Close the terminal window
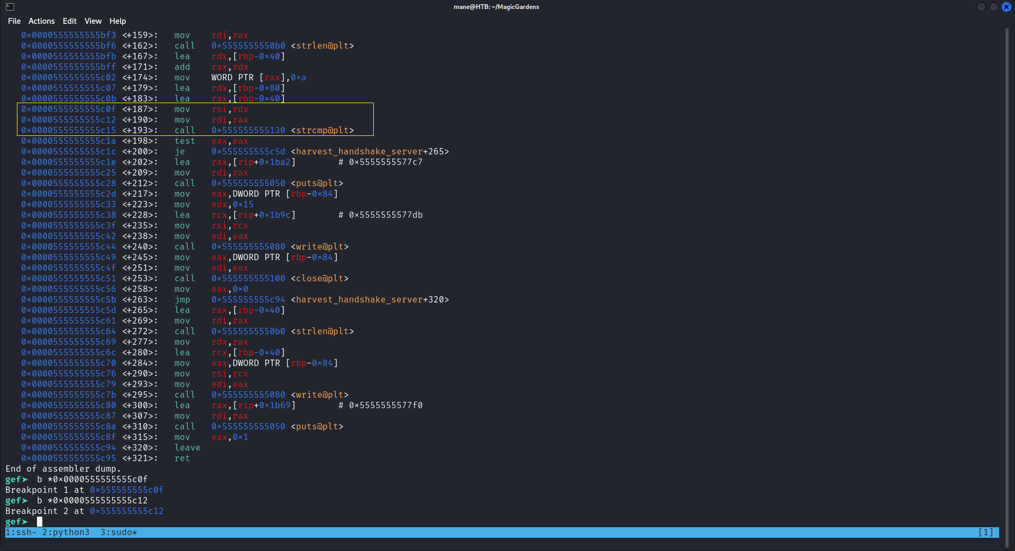Screen dimensions: 1015x551 [x=1007, y=7]
